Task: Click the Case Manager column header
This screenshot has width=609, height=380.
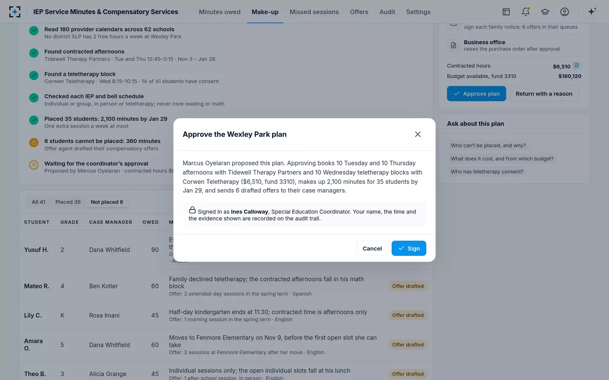Action: (110, 222)
